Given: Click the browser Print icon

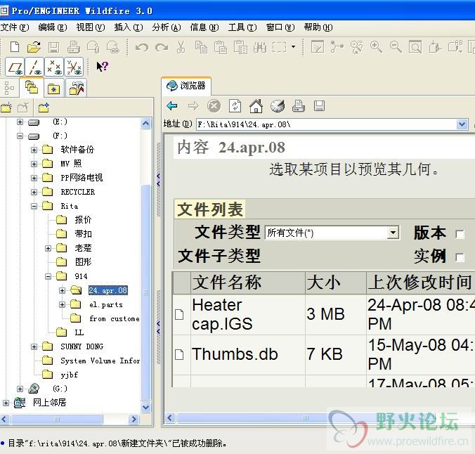Looking at the screenshot, I should pyautogui.click(x=299, y=106).
